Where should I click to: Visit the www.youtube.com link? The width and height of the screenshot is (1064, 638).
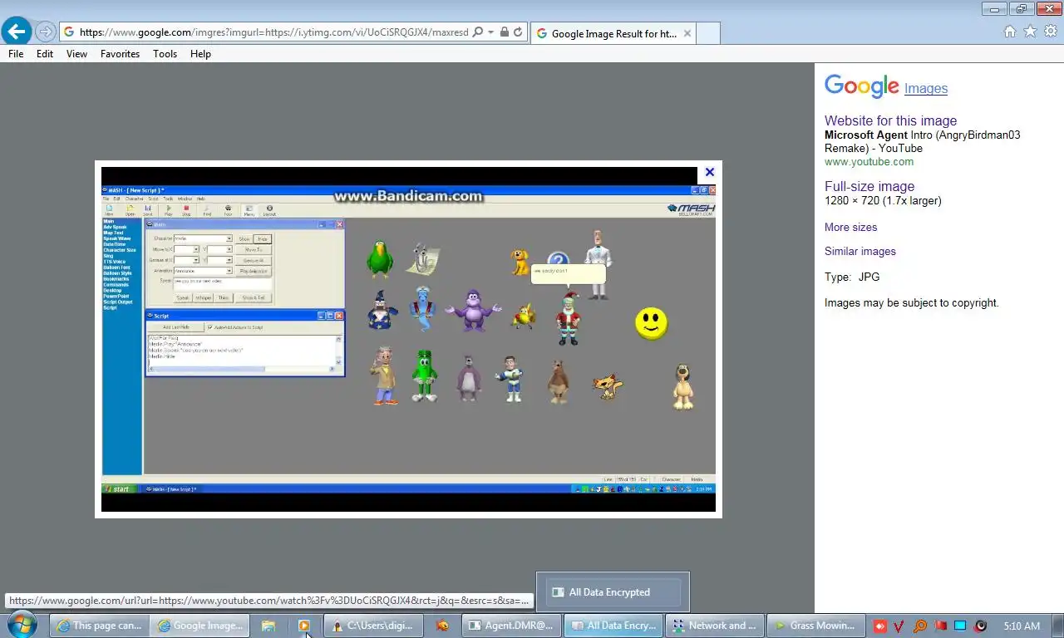pos(869,161)
